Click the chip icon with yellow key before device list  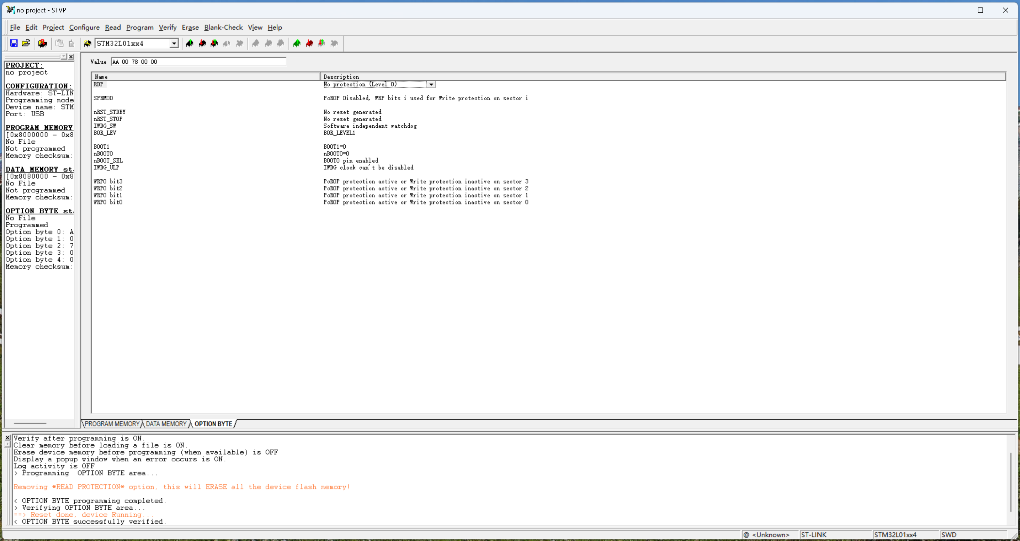coord(88,43)
